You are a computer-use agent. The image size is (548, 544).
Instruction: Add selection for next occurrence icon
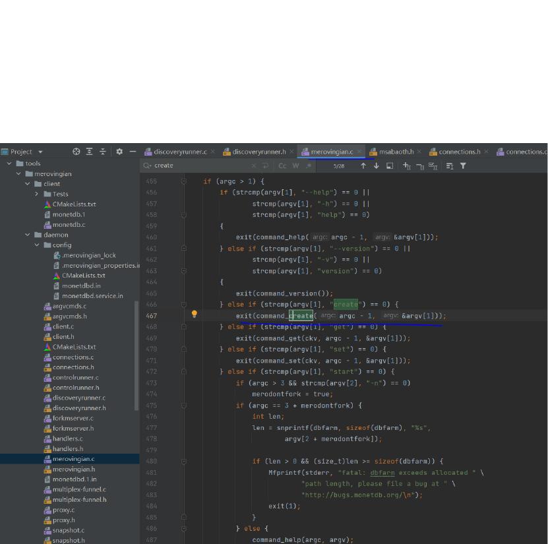click(x=406, y=166)
